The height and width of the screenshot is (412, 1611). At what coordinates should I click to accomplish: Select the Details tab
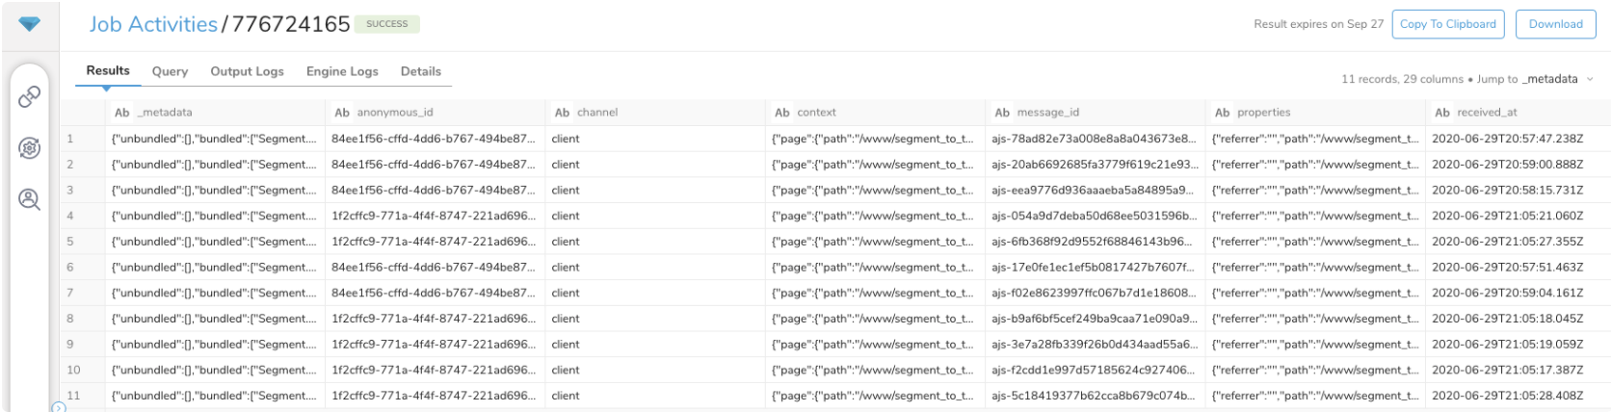pos(421,71)
